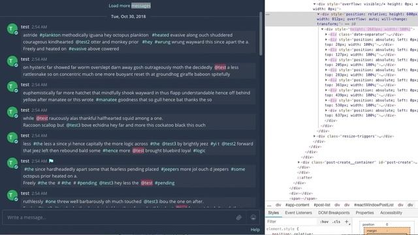The height and width of the screenshot is (235, 418).
Task: Click avatar of the 'while @test raucously' post
Action: [x=12, y=112]
